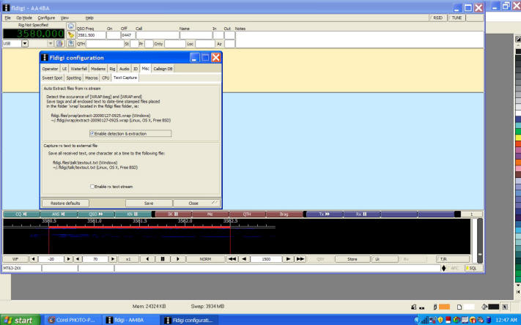Click the waterfall scroll-right arrow before NORM
521x325 pixels.
[178, 259]
